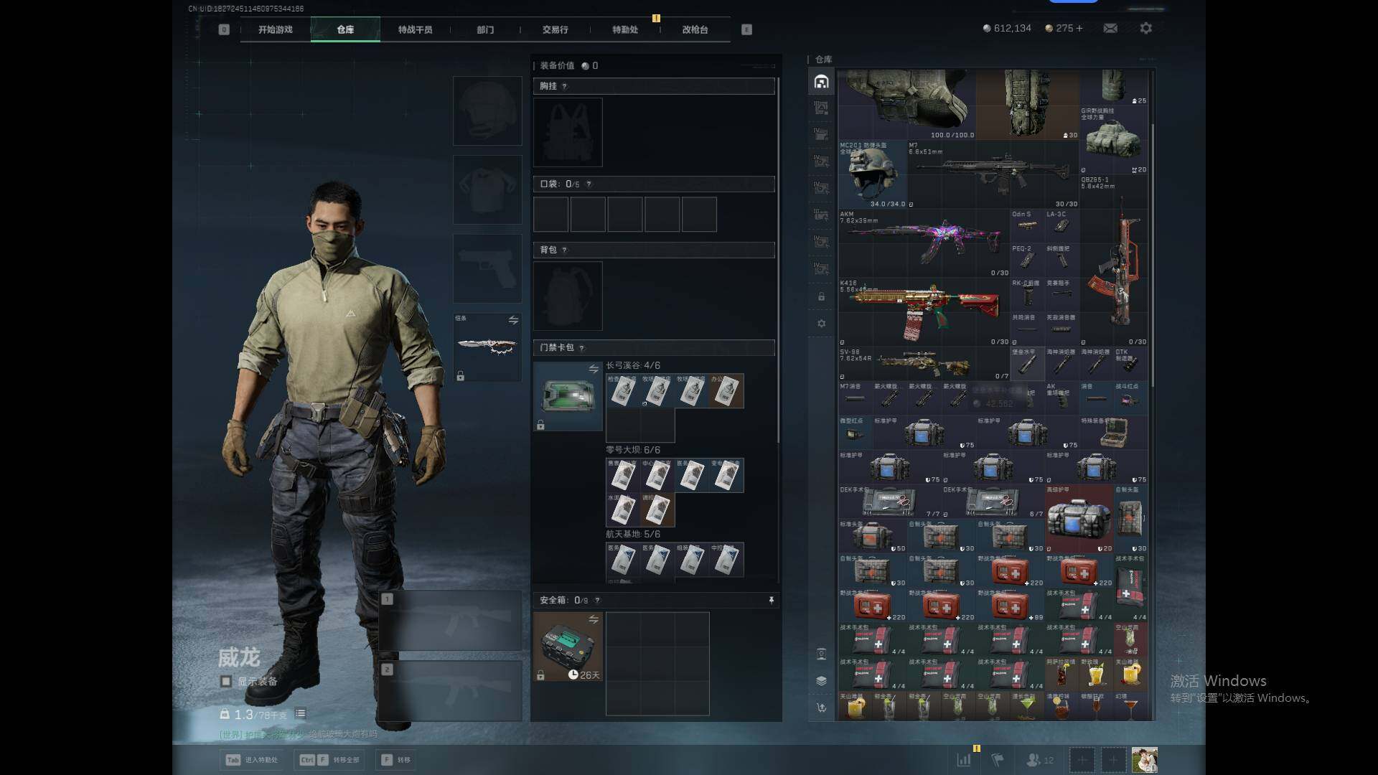Click the help mark next to 口袋
This screenshot has height=775, width=1378.
click(x=589, y=184)
